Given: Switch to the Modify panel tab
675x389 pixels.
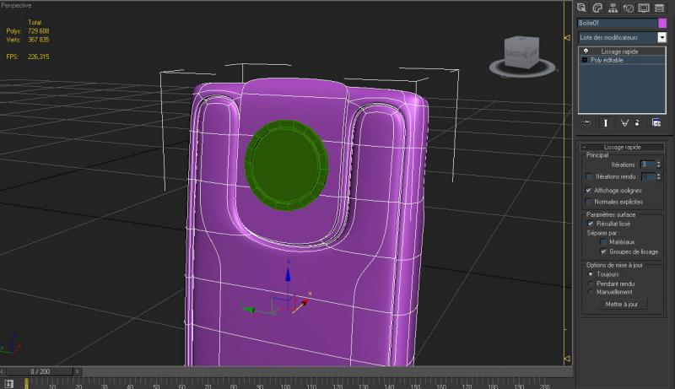Looking at the screenshot, I should point(597,8).
